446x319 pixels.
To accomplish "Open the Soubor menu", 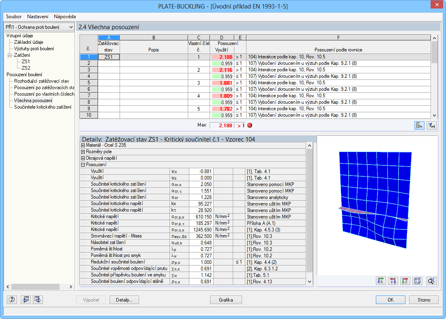I will click(x=14, y=17).
